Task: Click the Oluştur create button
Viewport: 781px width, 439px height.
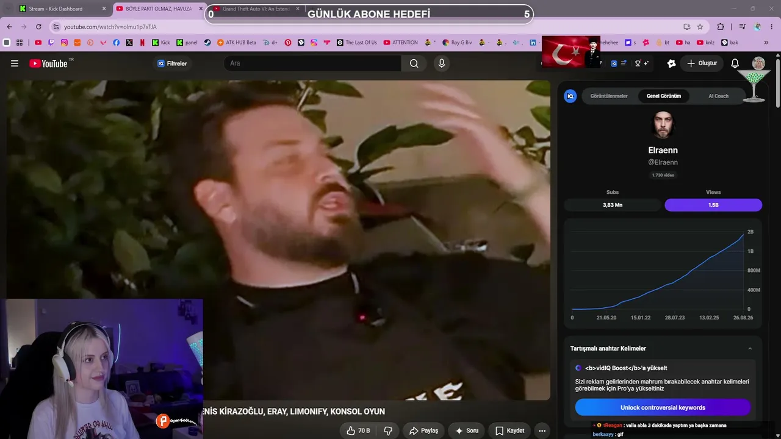Action: point(702,63)
